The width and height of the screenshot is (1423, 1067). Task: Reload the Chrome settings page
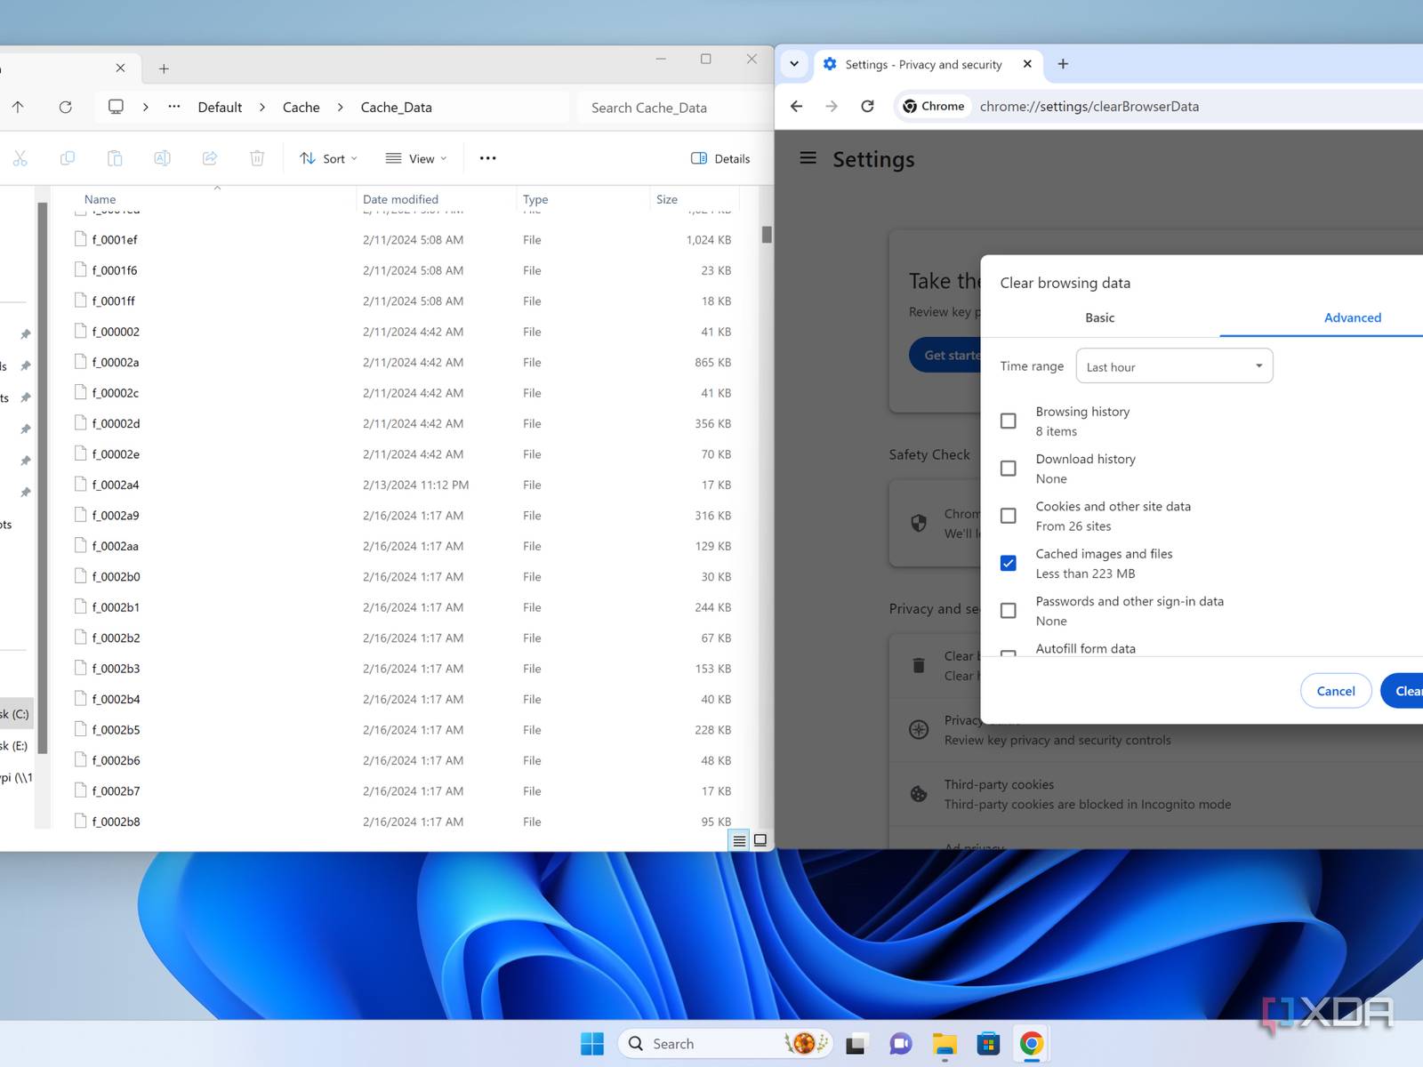867,107
